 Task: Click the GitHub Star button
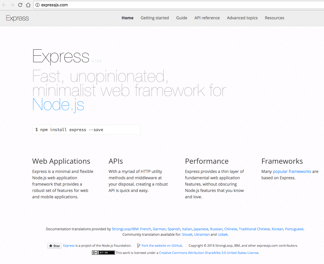click(x=54, y=246)
